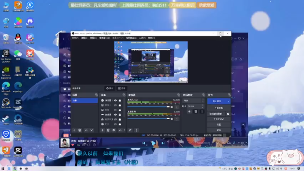
Task: Open the Windows Start menu
Action: coord(3,169)
